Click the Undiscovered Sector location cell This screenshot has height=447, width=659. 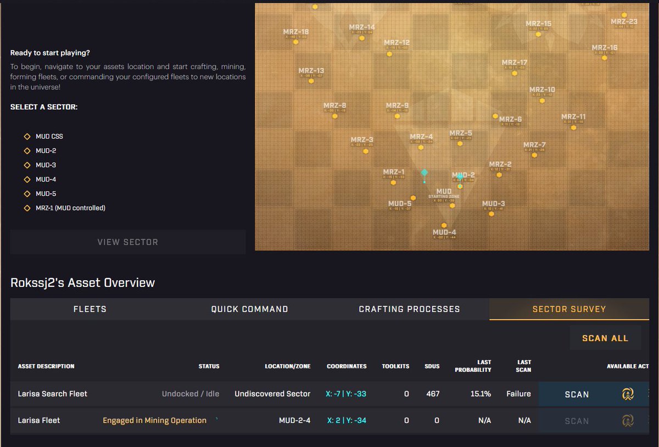coord(272,394)
